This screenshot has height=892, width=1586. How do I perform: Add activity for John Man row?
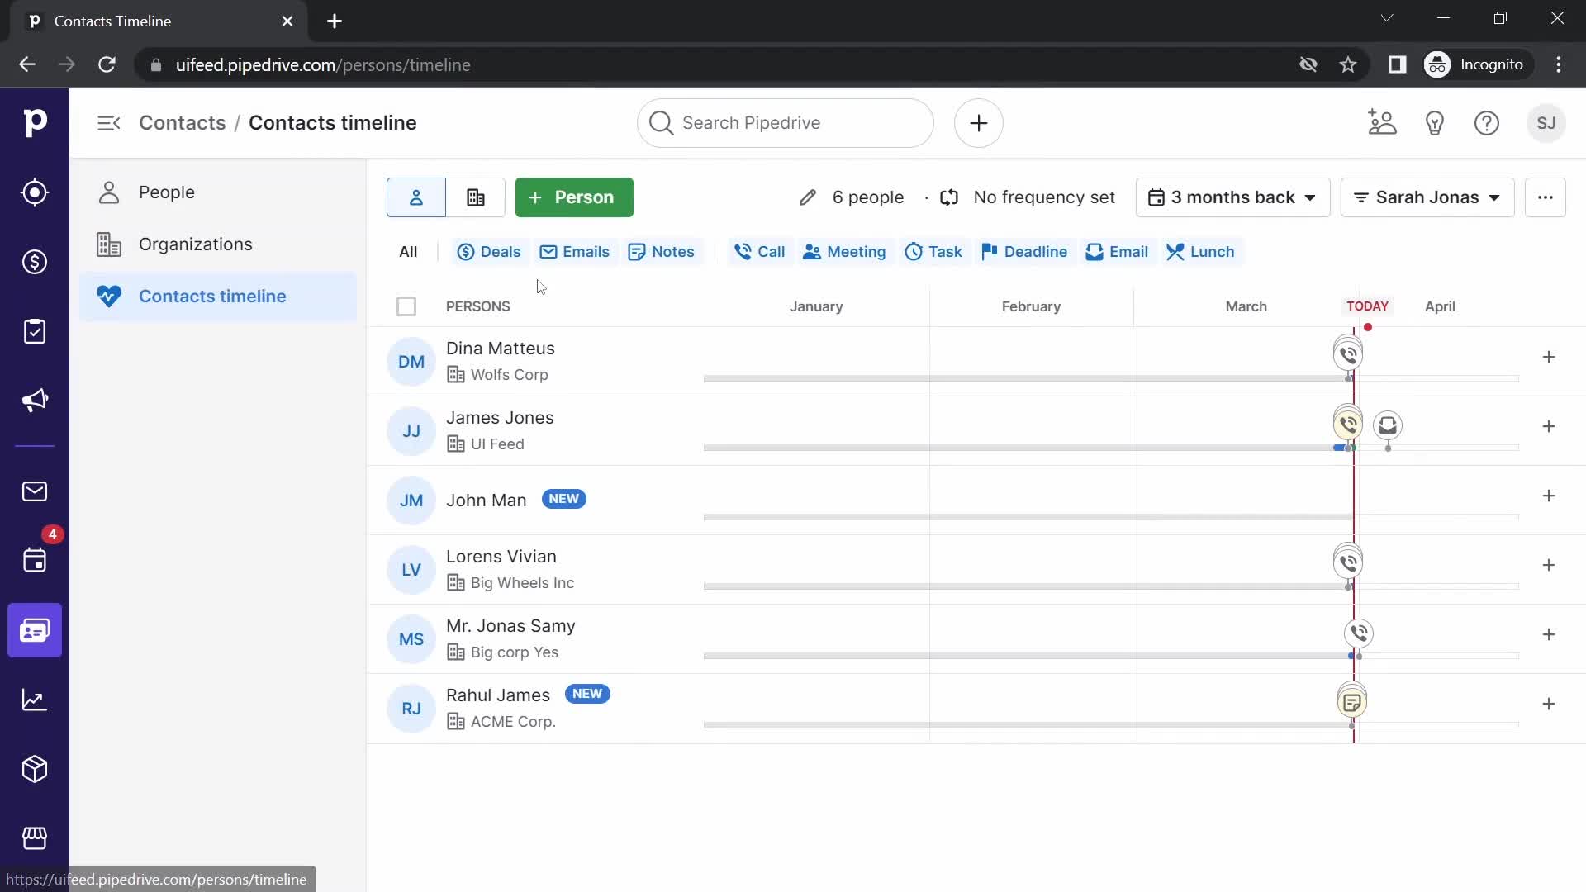1549,496
